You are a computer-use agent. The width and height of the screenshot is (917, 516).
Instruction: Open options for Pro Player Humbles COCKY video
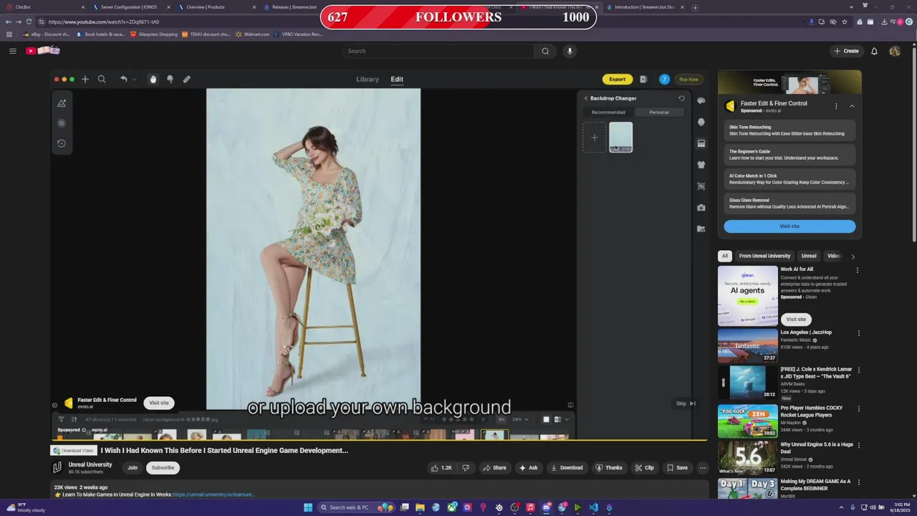(858, 408)
